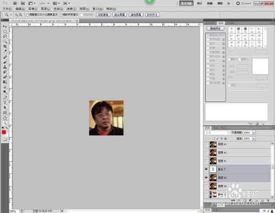Enable the resize windows to fit checkbox

pos(28,15)
